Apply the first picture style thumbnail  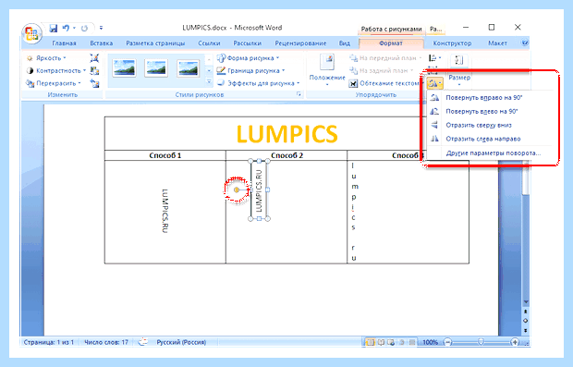(124, 68)
